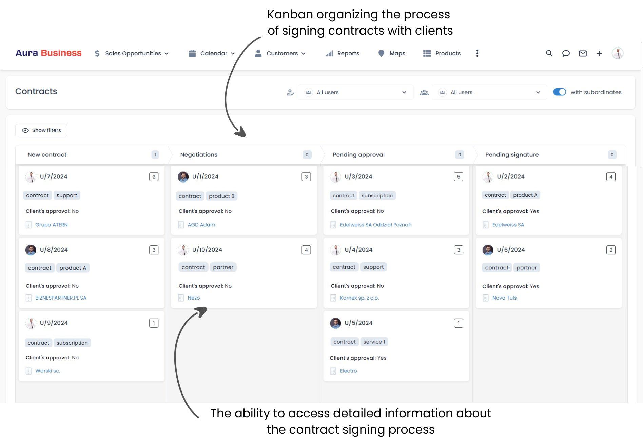Click the plus icon to add new item
Screen dimensions: 643x441
(x=599, y=53)
